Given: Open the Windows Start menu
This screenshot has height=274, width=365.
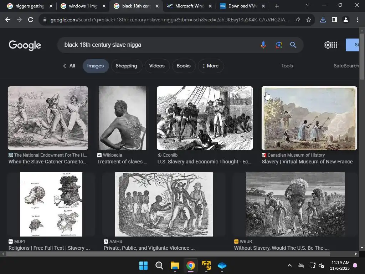Looking at the screenshot, I should click(143, 265).
